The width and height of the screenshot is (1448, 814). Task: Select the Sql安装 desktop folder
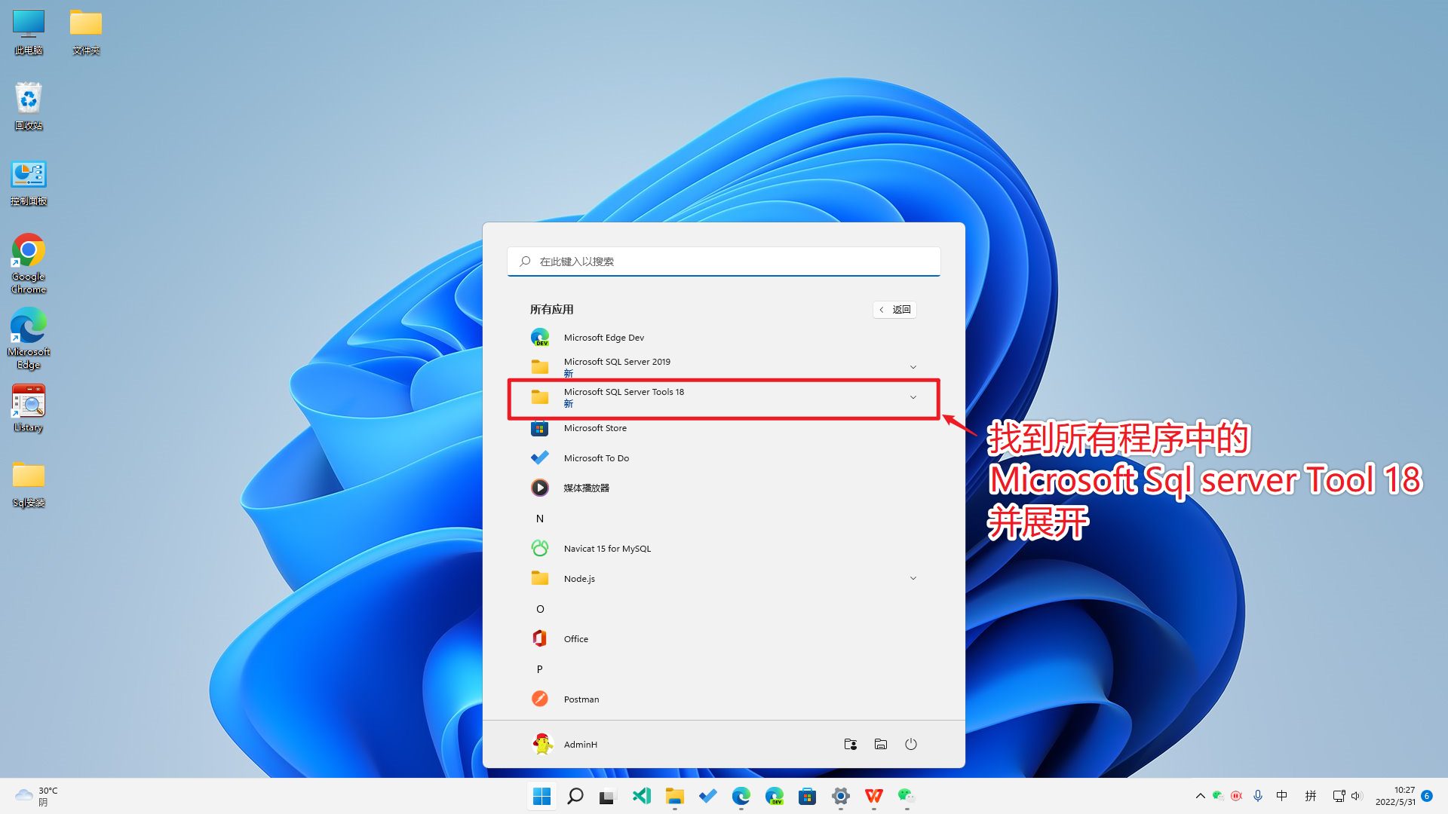click(x=29, y=484)
